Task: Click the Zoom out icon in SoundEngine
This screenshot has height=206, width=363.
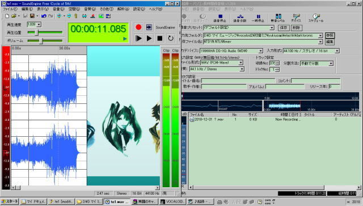Action: (x=69, y=16)
